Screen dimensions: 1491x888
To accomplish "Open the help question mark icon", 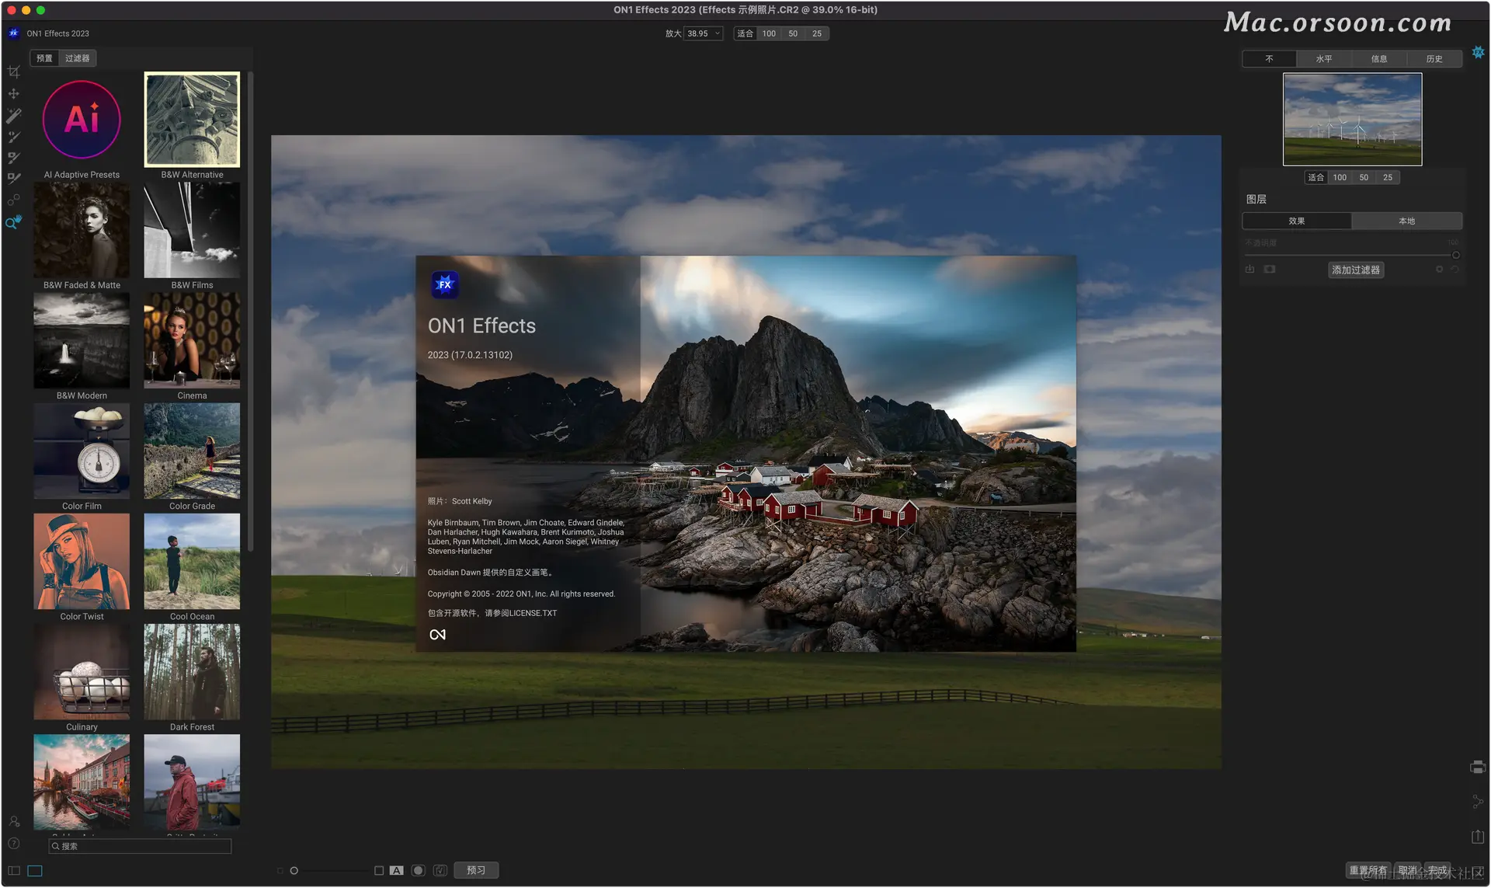I will (x=13, y=844).
